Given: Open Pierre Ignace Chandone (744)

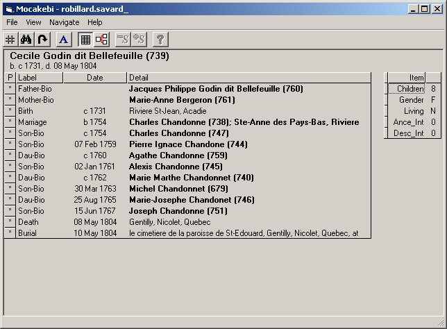Looking at the screenshot, I should (x=188, y=144).
